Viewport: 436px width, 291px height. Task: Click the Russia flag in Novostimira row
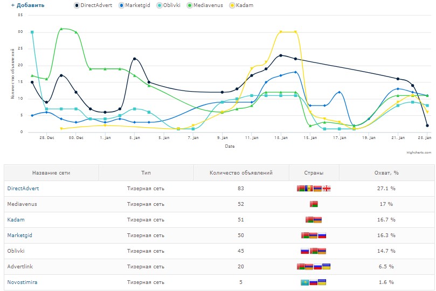click(x=313, y=282)
